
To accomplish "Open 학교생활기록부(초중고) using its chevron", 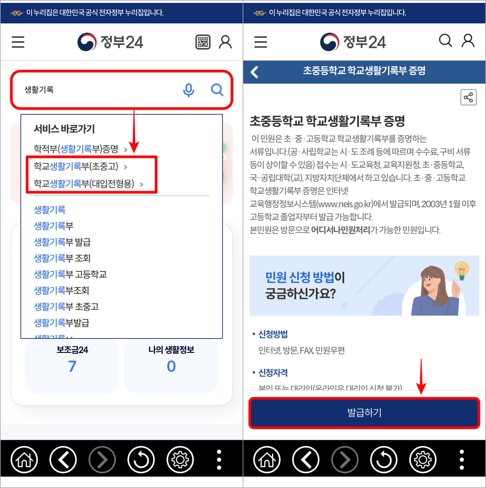I will [x=125, y=167].
